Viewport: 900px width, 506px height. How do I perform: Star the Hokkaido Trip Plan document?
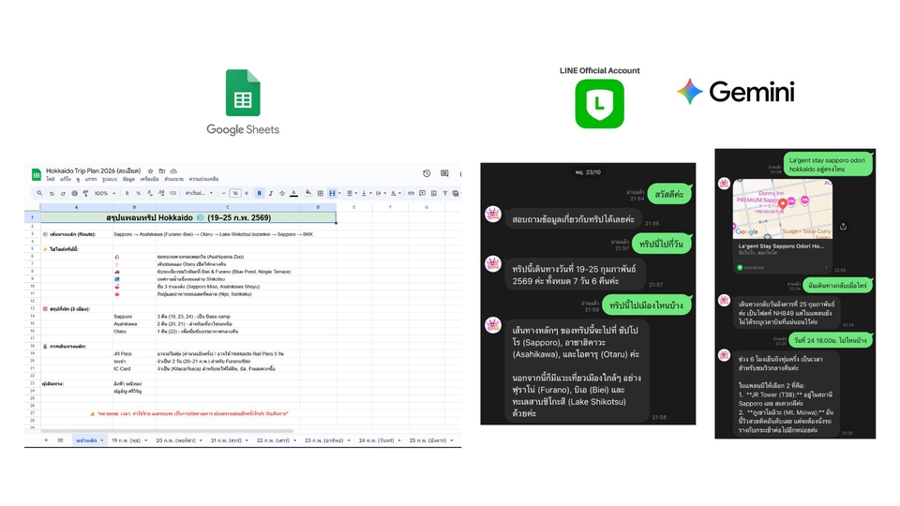coord(150,171)
